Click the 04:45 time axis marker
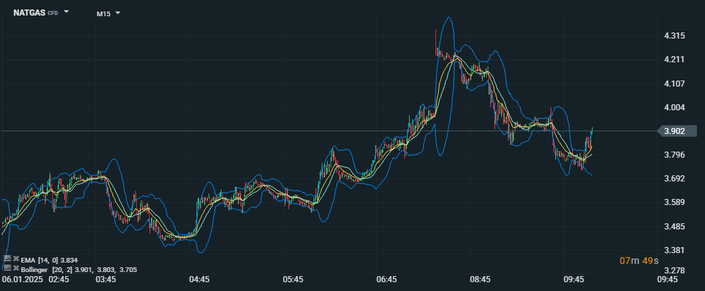Screen dimensions: 705x291 (x=199, y=279)
